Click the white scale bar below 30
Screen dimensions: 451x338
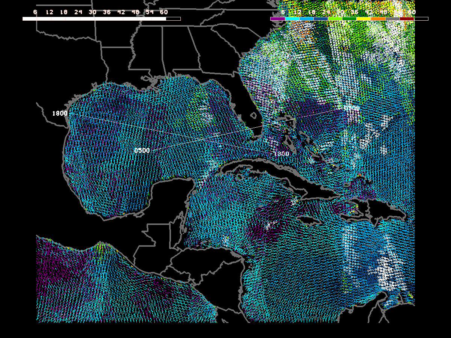coord(92,18)
